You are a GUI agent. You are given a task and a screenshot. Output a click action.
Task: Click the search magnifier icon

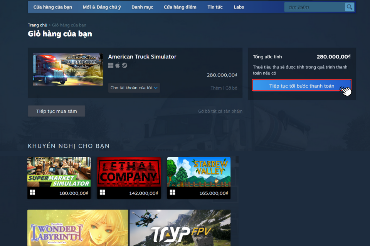350,7
